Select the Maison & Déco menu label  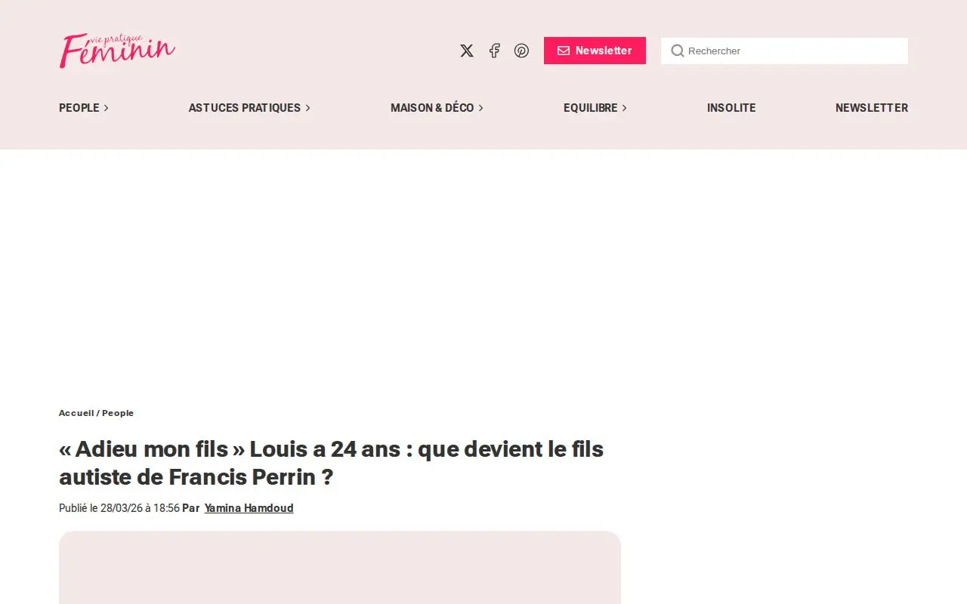(432, 108)
